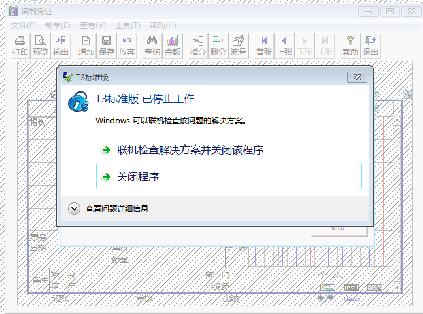Click the demo preparer name link
423x314 pixels.
coord(352,298)
